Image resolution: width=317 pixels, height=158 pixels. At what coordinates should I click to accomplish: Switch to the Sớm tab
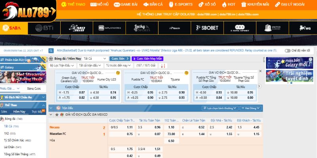[x=4, y=111]
